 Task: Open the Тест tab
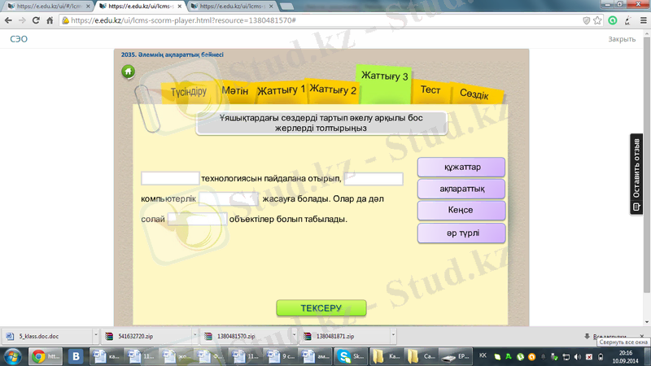pos(430,89)
